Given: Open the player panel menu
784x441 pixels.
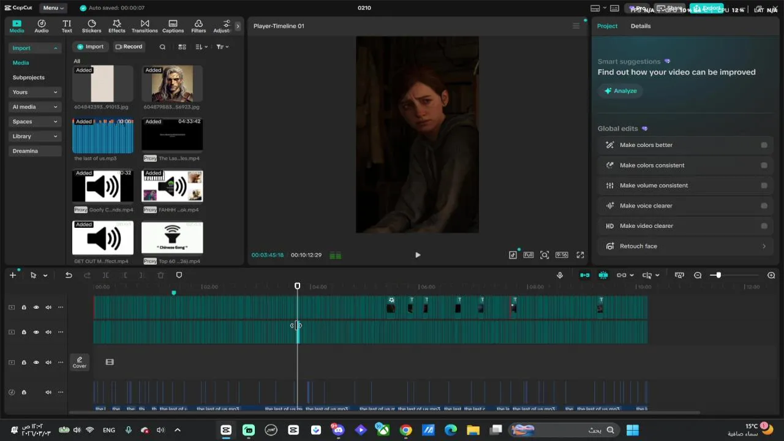Looking at the screenshot, I should pyautogui.click(x=576, y=26).
